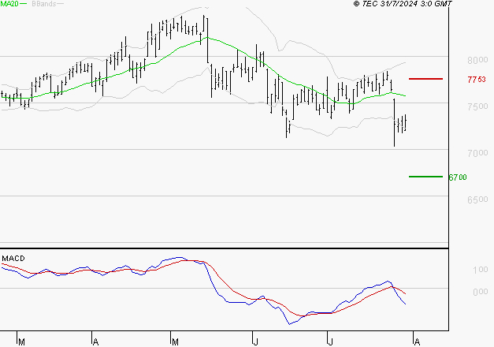Select the 6500 price axis label
The image size is (494, 347).
click(477, 200)
